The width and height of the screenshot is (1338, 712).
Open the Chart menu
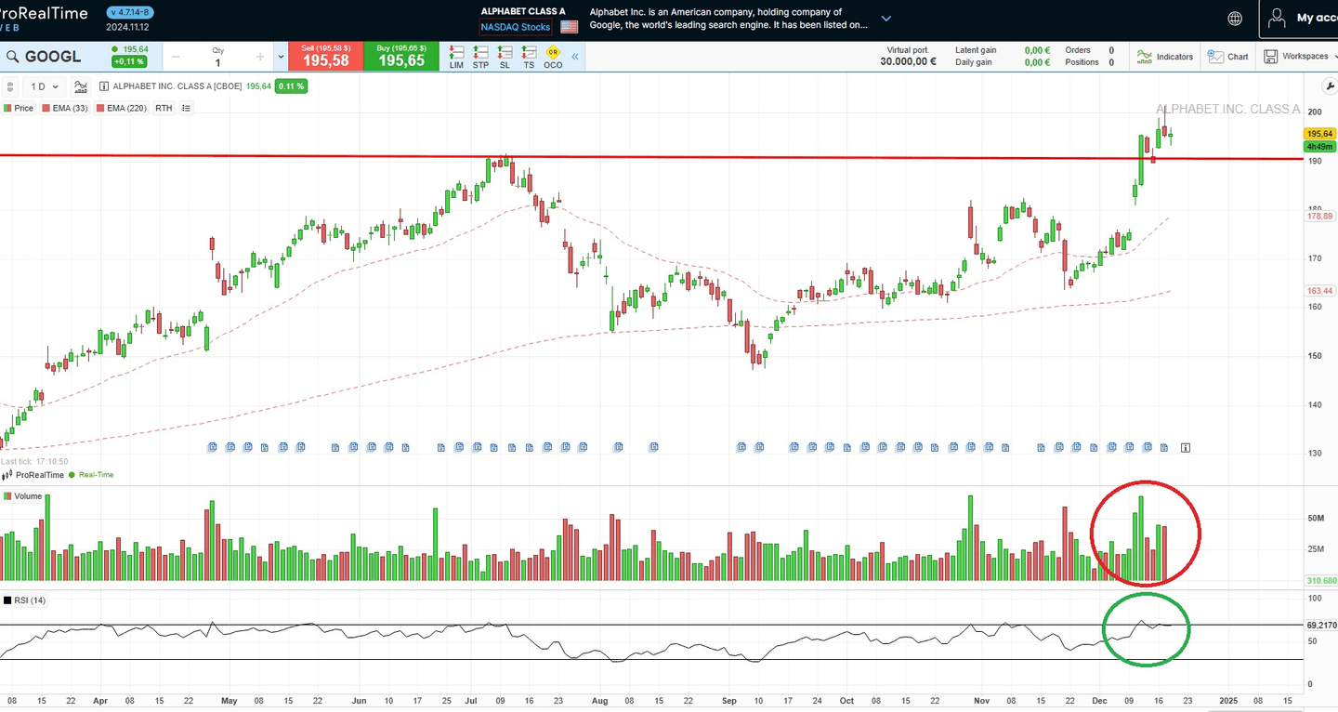pos(1227,57)
